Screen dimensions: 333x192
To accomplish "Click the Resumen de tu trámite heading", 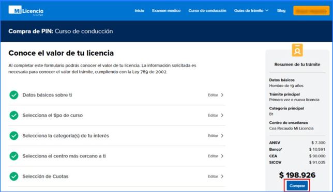I will [x=297, y=65].
